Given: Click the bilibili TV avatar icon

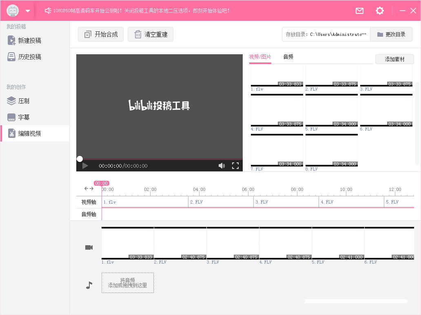Looking at the screenshot, I should click(13, 11).
